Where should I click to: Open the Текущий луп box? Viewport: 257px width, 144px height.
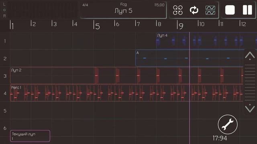coord(30,136)
